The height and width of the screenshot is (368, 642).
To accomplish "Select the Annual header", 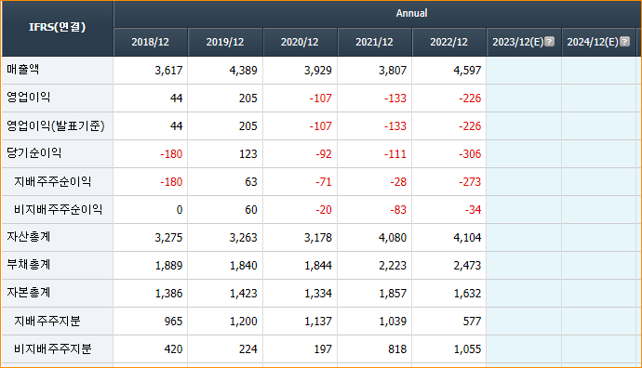I will [411, 14].
